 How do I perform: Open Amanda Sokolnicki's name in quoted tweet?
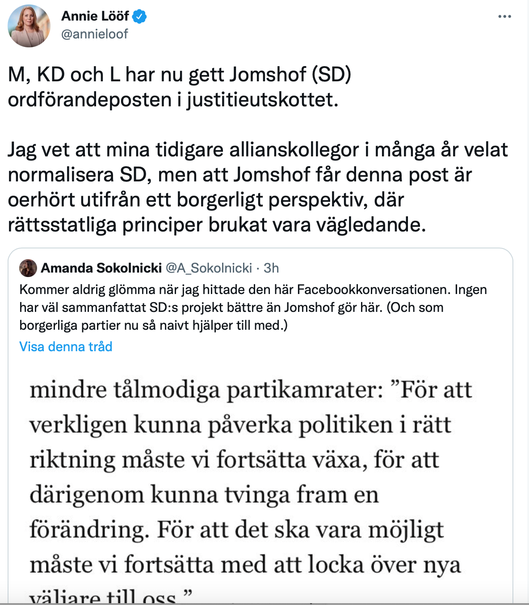point(101,268)
